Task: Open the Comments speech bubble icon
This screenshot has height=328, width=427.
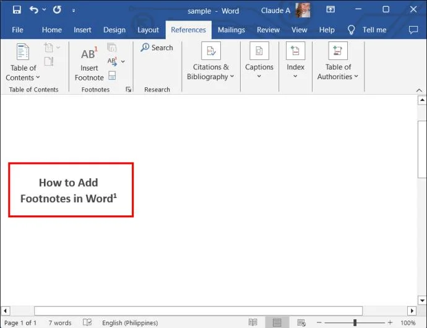Action: pos(413,30)
